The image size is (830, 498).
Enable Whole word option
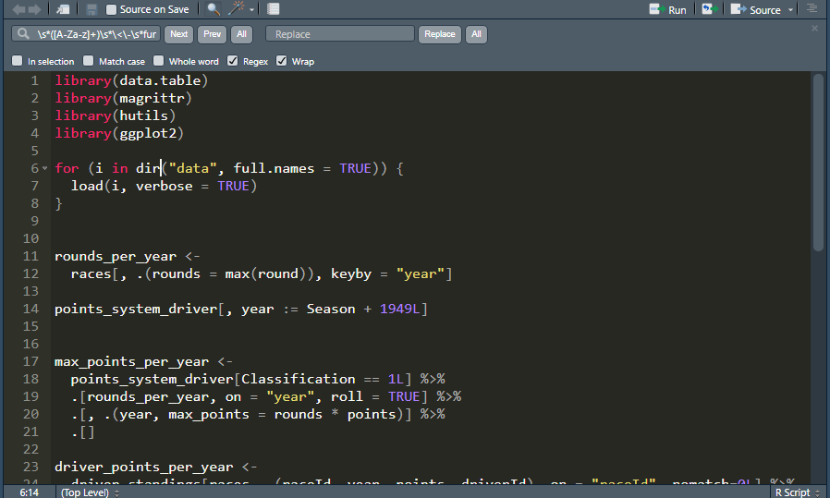tap(158, 61)
